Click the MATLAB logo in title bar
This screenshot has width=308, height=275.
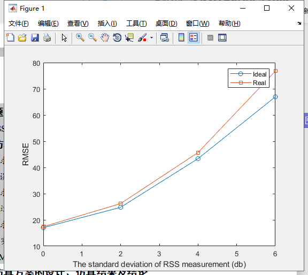13,8
